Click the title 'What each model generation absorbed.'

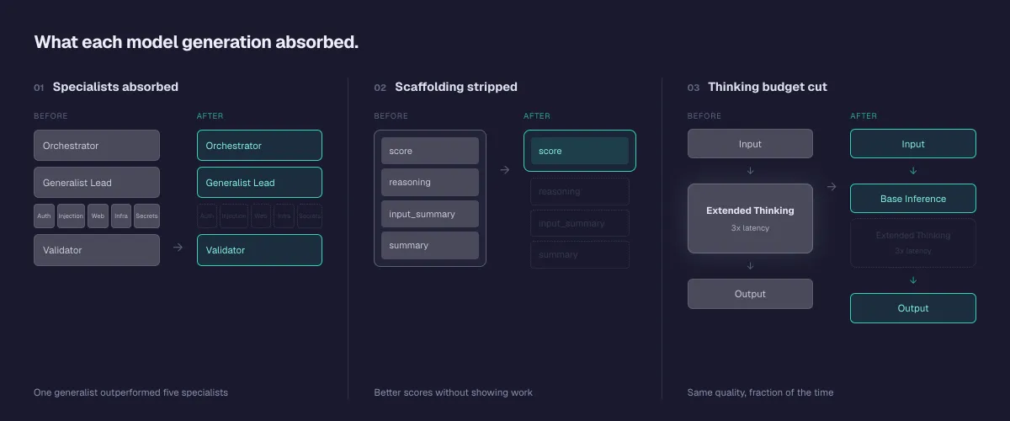(196, 42)
